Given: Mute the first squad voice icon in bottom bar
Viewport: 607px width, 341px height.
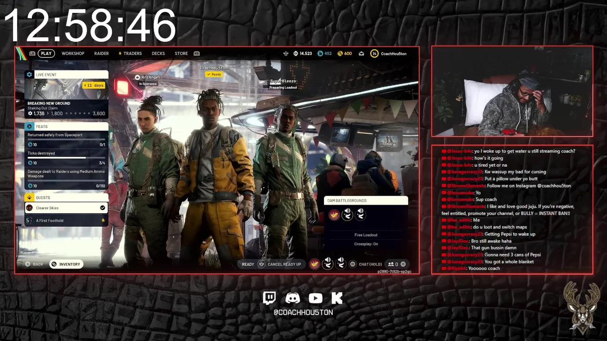Looking at the screenshot, I should click(x=328, y=263).
